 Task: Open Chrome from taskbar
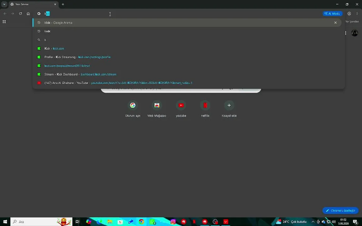141,222
